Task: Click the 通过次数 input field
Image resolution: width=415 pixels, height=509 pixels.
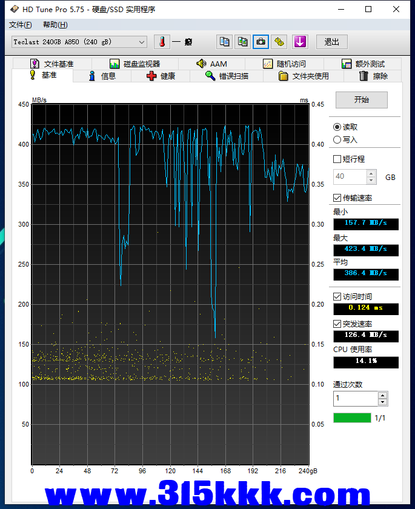Action: (355, 398)
